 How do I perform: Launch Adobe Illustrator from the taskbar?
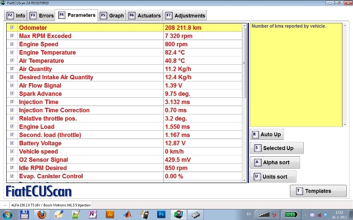pos(110,214)
